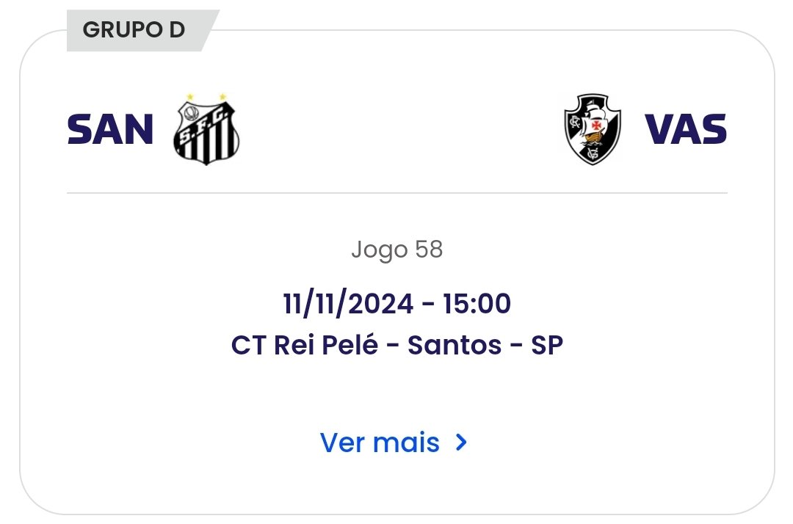Click the soccer ball inside Santos crest
This screenshot has height=524, width=793.
[192, 112]
